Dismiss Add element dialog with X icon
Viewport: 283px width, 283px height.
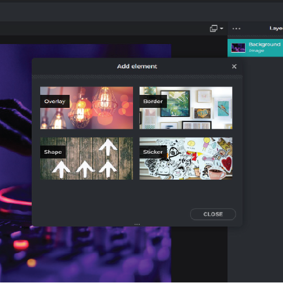(x=234, y=67)
